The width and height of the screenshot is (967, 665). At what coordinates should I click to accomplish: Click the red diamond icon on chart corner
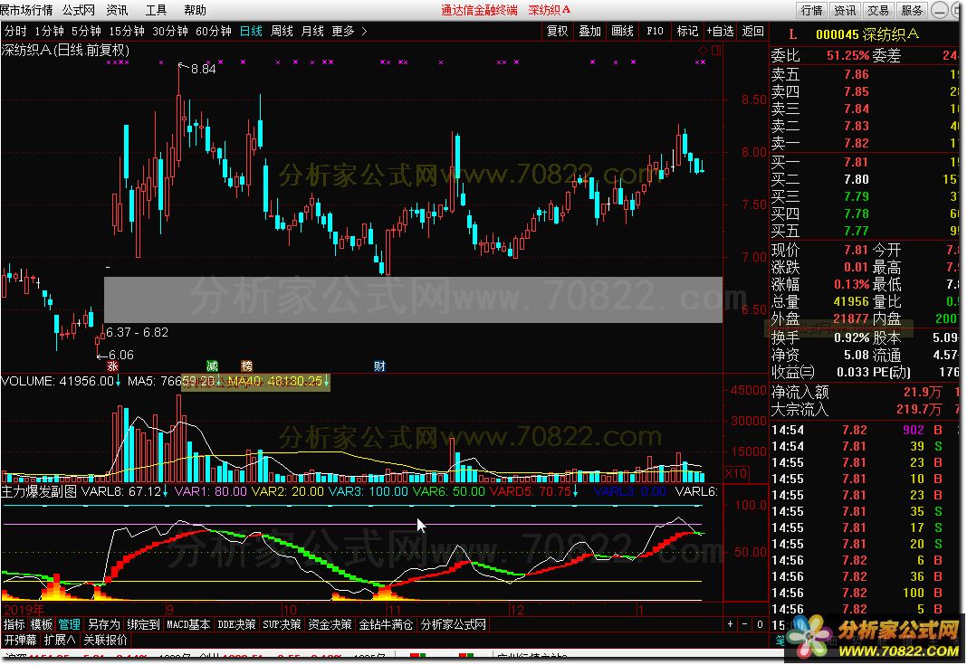point(703,50)
